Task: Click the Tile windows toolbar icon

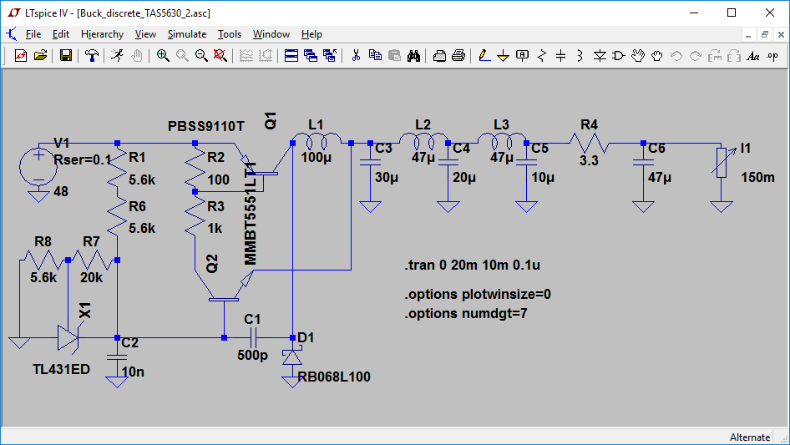Action: 291,56
